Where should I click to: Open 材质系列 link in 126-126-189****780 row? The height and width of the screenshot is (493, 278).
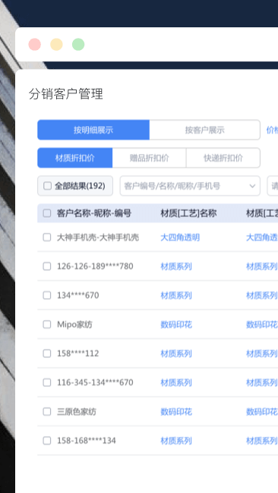pyautogui.click(x=176, y=266)
